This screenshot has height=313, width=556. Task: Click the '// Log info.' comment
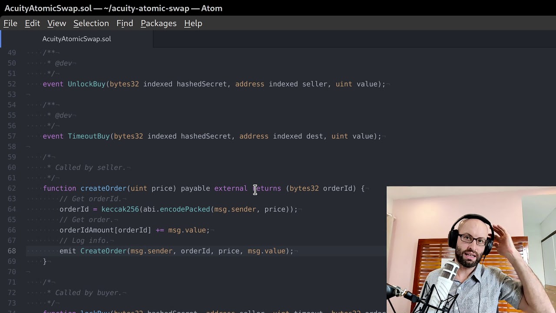(x=84, y=240)
